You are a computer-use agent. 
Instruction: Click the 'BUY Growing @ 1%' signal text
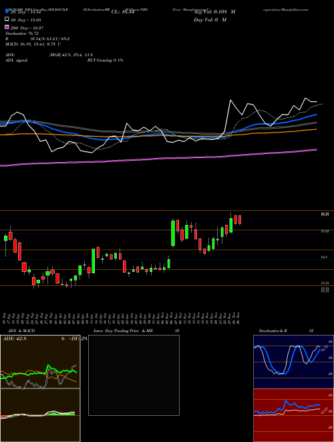coord(105,60)
